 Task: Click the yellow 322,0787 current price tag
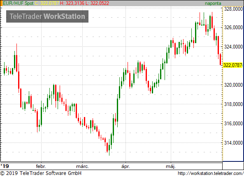(x=233, y=65)
